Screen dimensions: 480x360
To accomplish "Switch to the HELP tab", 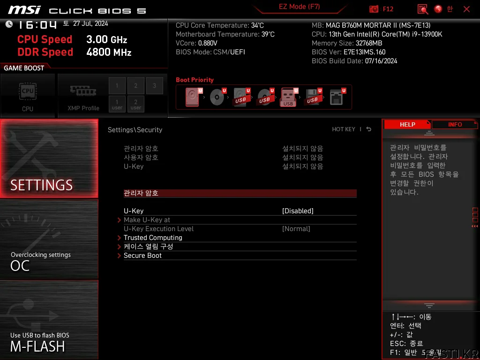I will (407, 124).
